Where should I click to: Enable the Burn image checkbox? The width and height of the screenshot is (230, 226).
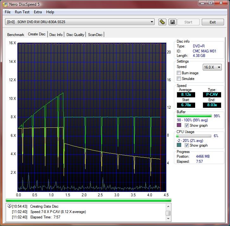[179, 73]
